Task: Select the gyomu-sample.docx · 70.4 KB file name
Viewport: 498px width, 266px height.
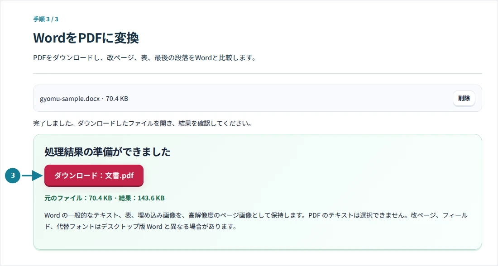Action: [84, 99]
